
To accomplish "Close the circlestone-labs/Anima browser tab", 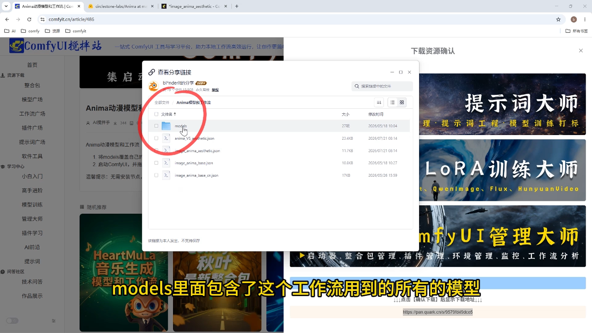I will pyautogui.click(x=153, y=6).
